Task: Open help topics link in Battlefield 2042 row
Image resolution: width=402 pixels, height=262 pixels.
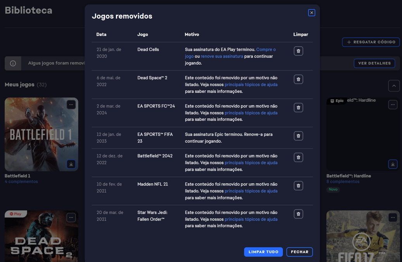Action: [251, 162]
